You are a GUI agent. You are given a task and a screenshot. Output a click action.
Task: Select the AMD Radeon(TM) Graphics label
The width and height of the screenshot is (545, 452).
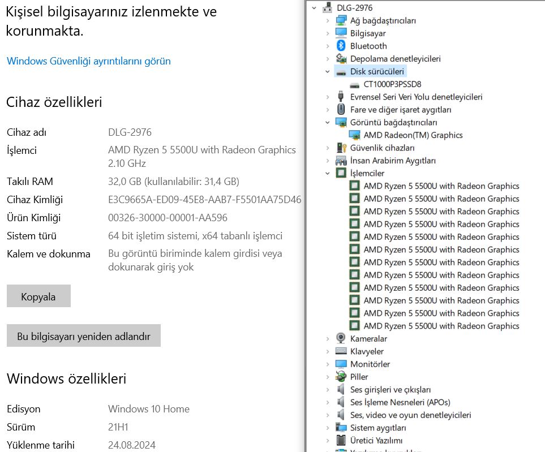coord(413,135)
